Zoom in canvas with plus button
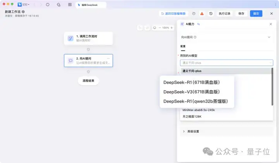279x163 pixels. pyautogui.click(x=172, y=28)
